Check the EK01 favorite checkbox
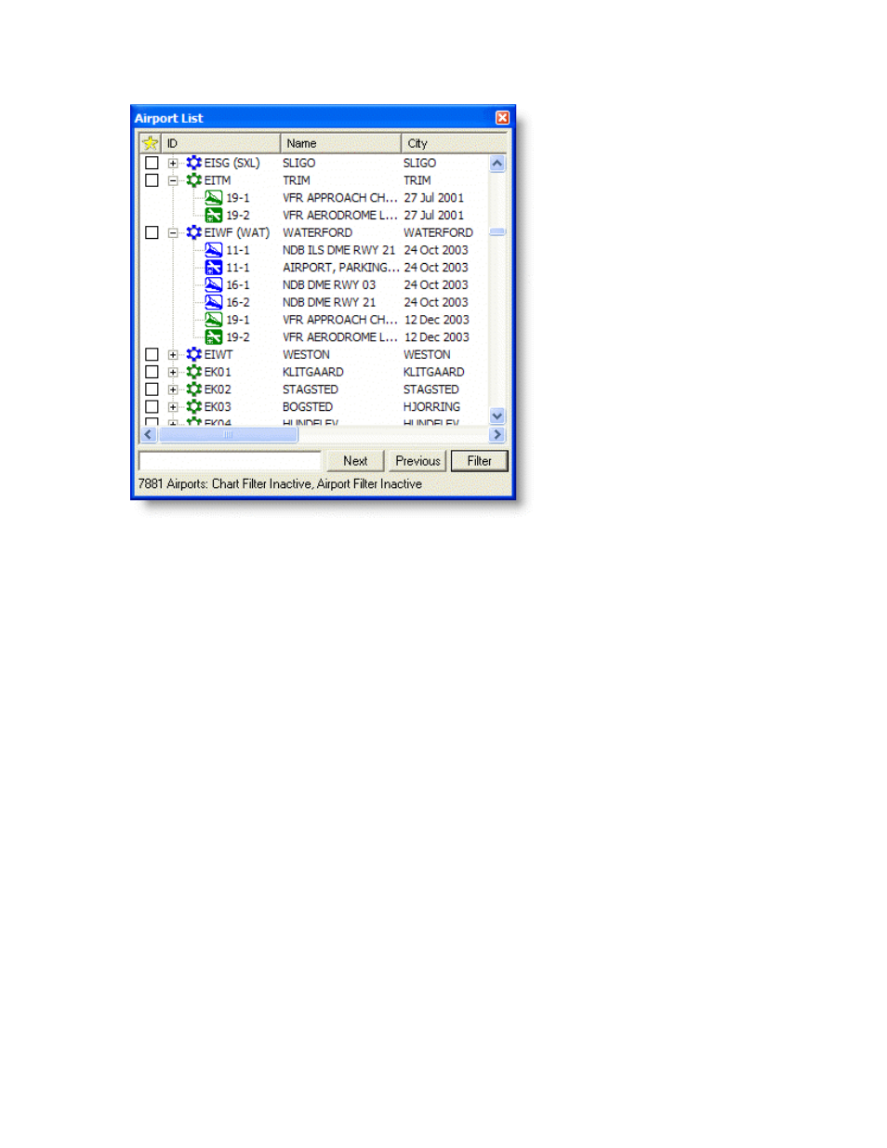Image resolution: width=887 pixels, height=1148 pixels. [x=152, y=372]
